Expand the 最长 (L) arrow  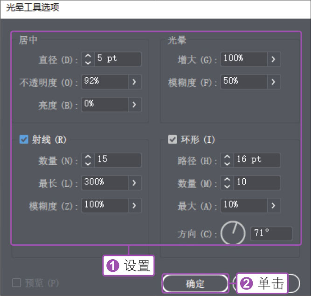(134, 182)
